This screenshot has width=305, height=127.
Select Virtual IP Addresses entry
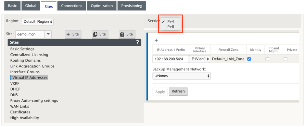pyautogui.click(x=29, y=78)
